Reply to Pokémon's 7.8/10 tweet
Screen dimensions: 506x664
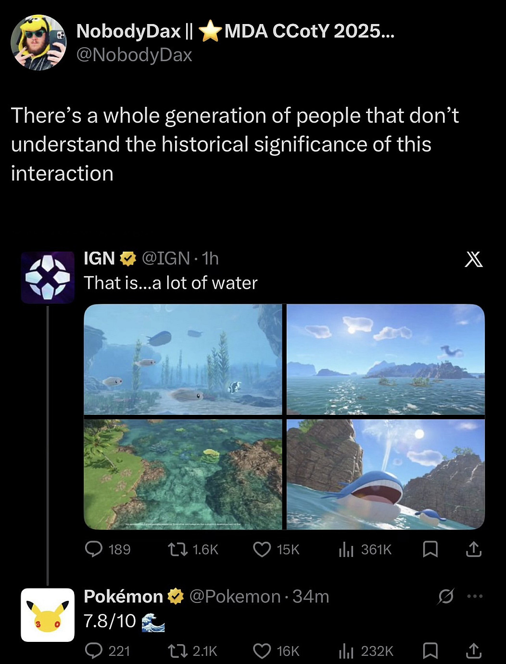click(x=94, y=651)
